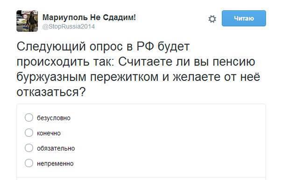
Task: Click the РФ word in the tweet
Action: click(x=145, y=46)
